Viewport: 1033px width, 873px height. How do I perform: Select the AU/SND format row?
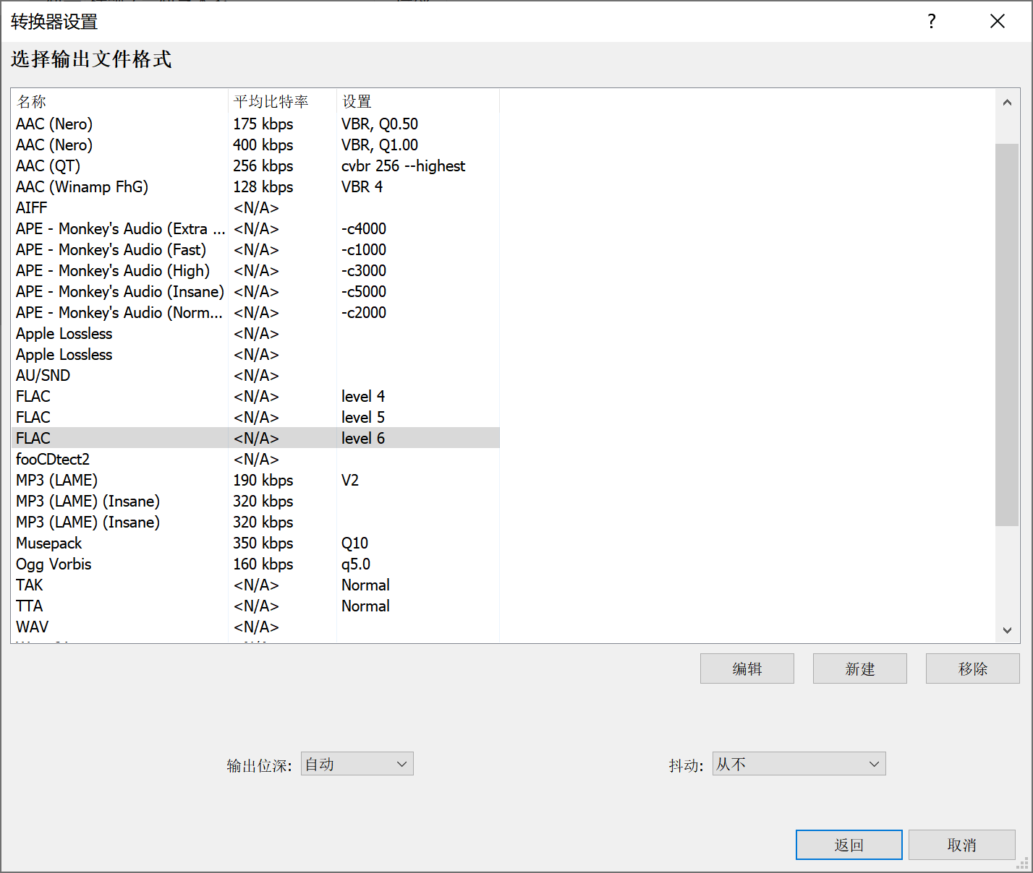pyautogui.click(x=255, y=375)
